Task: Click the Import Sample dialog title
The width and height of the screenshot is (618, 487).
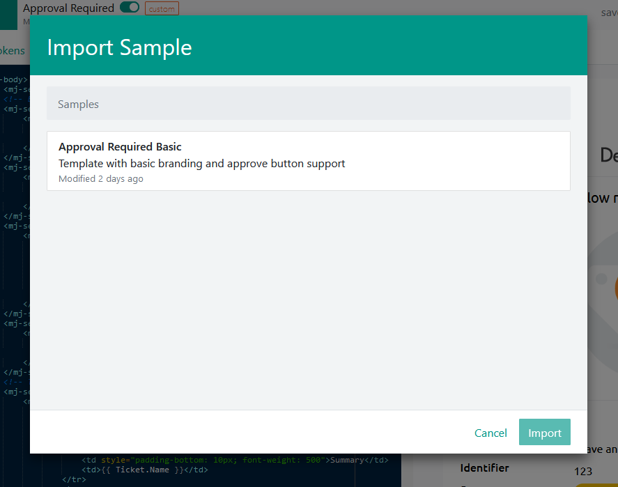Action: tap(119, 47)
